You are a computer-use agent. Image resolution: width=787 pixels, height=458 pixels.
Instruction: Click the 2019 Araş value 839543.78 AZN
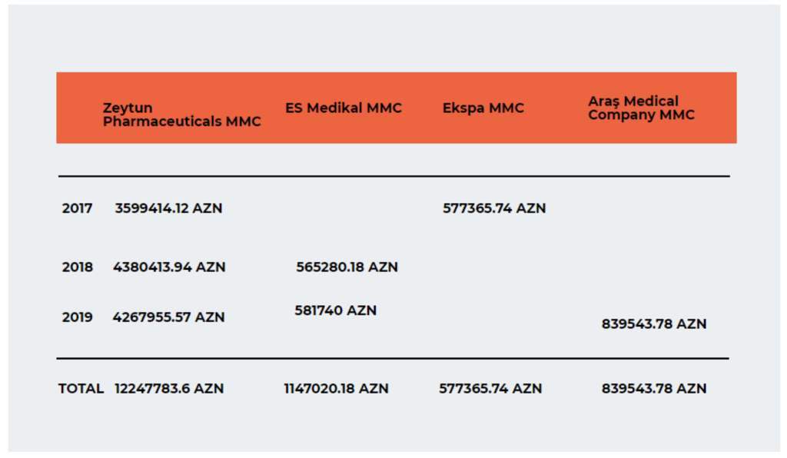[x=654, y=324]
